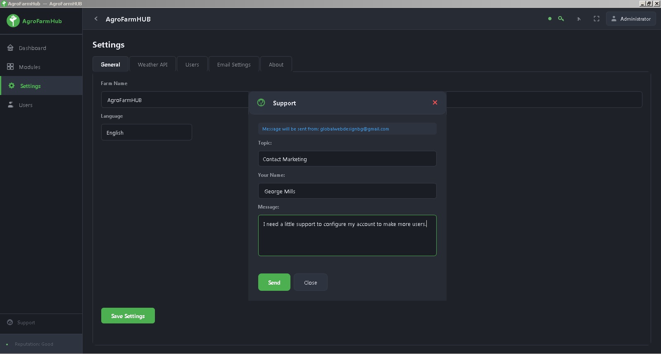The height and width of the screenshot is (354, 661).
Task: Open Support link in sidebar footer
Action: tap(41, 323)
